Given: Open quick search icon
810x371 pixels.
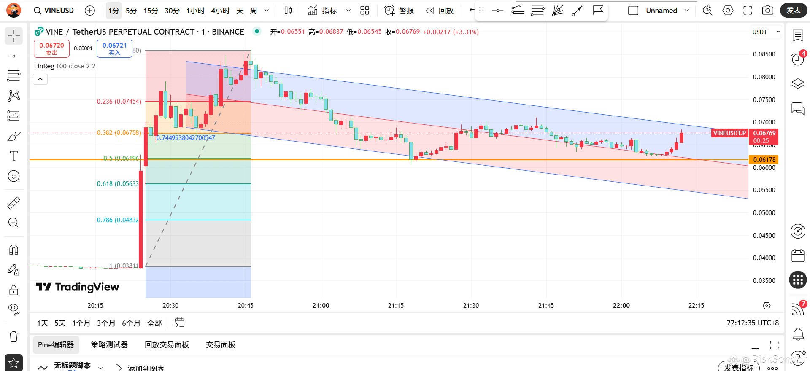Looking at the screenshot, I should click(707, 11).
